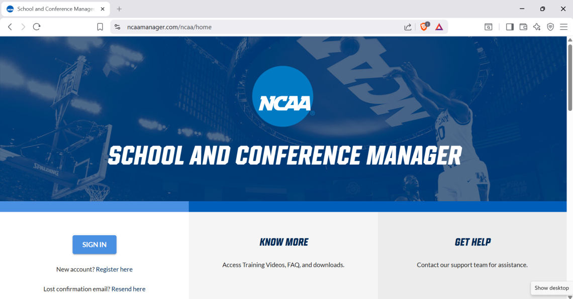Click the Brave VPN shield icon

point(550,27)
